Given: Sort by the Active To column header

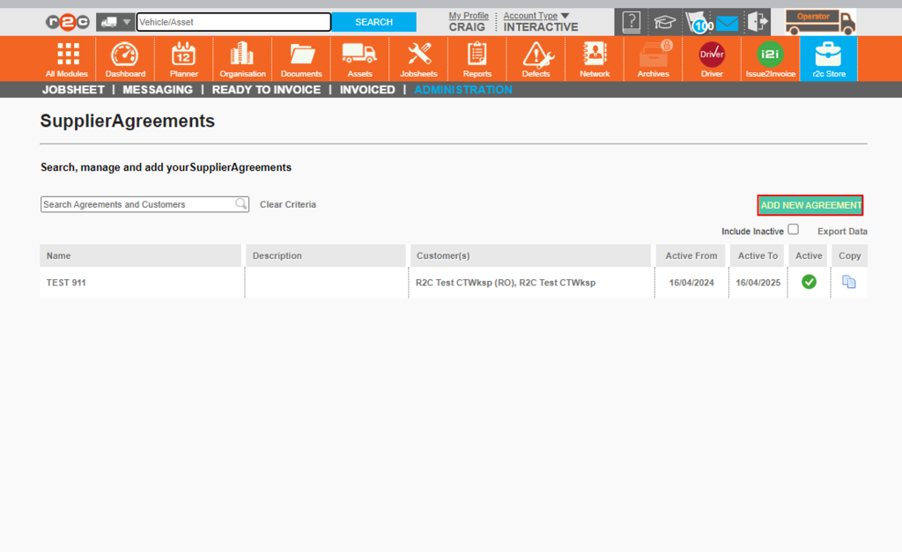Looking at the screenshot, I should click(758, 255).
